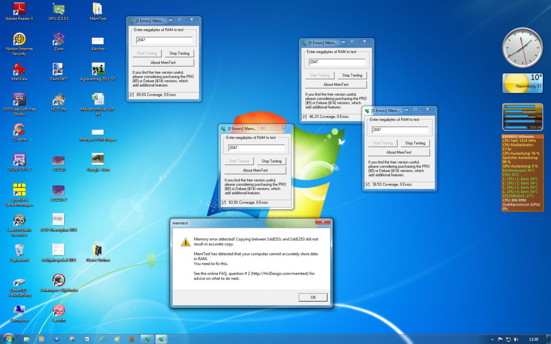Launch Firefox from the taskbar
The height and width of the screenshot is (344, 551).
pos(132,339)
